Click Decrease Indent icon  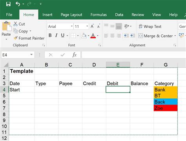click(x=126, y=36)
